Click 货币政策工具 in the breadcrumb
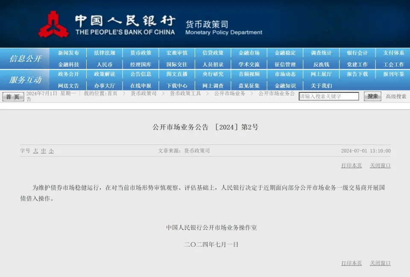The image size is (410, 277). click(x=185, y=93)
